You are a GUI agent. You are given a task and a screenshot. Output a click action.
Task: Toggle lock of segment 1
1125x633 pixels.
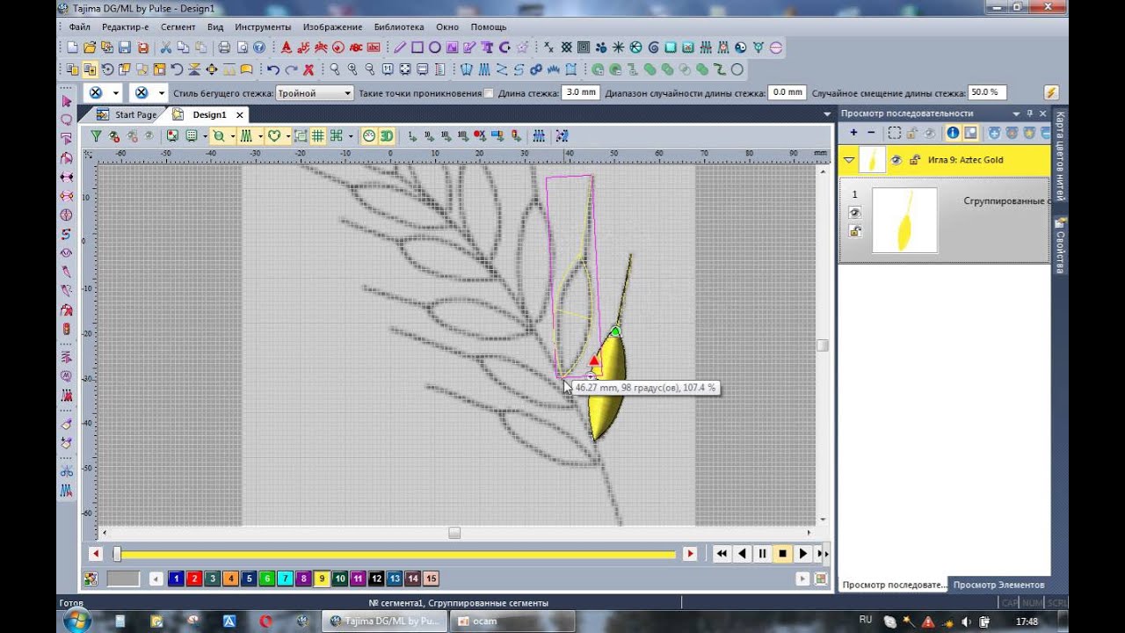[855, 230]
